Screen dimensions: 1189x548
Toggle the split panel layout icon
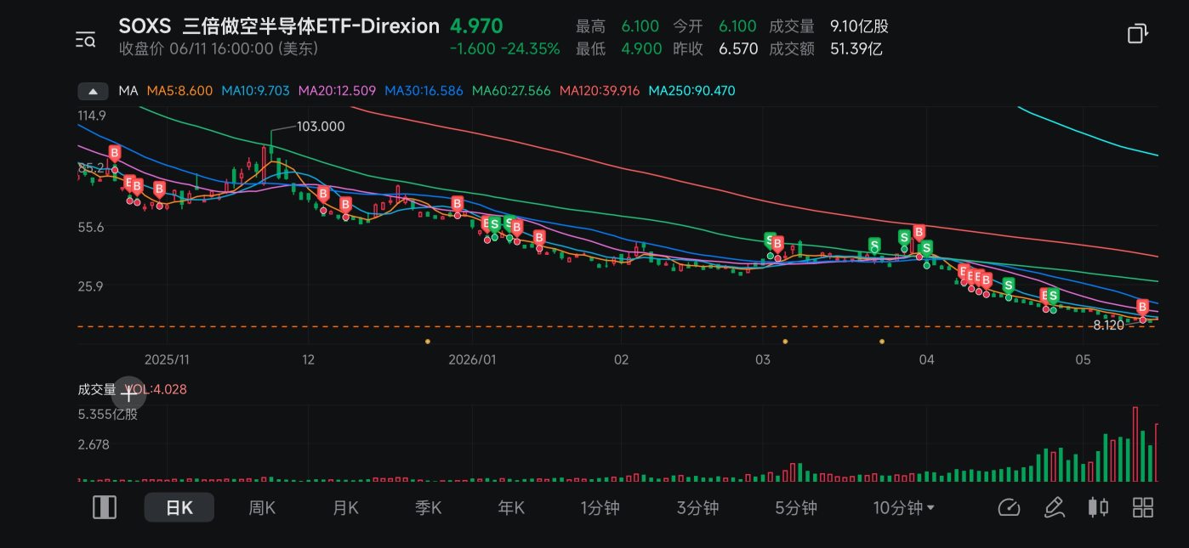(x=105, y=507)
